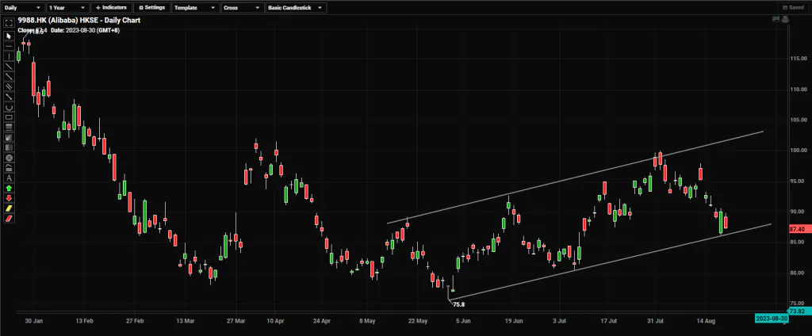Select the arc drawing tool
This screenshot has height=336, width=812.
[9, 107]
